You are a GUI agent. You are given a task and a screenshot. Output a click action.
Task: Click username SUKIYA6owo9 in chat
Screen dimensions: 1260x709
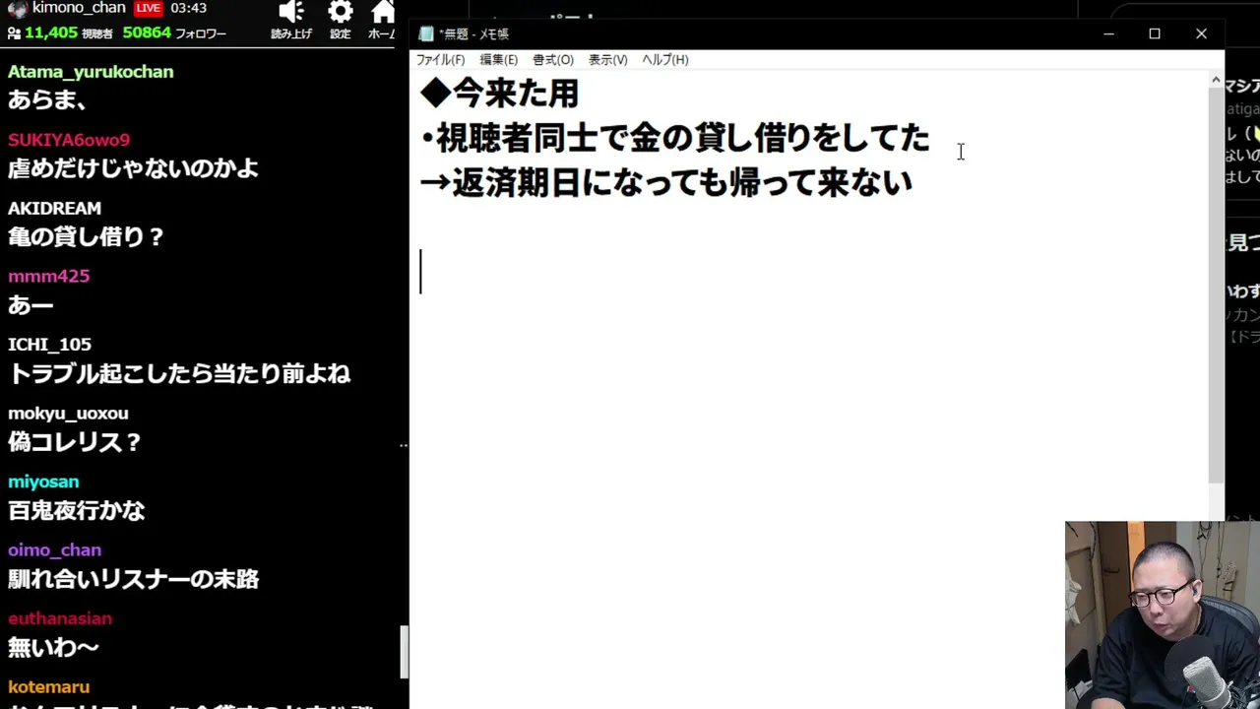pos(69,140)
